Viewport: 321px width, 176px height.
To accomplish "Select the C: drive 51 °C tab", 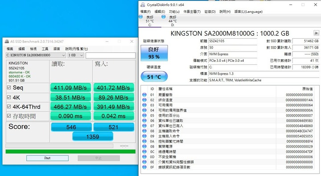I will pos(150,21).
